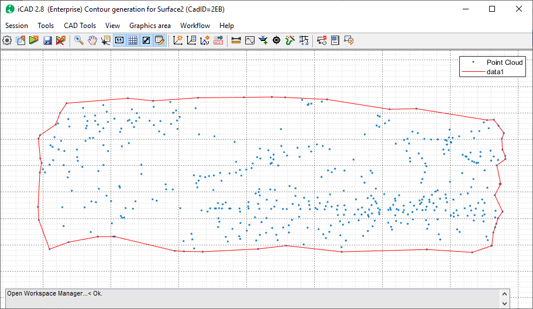Select the zoom magnifier tool
Screen dimensions: 533x309
click(x=78, y=40)
